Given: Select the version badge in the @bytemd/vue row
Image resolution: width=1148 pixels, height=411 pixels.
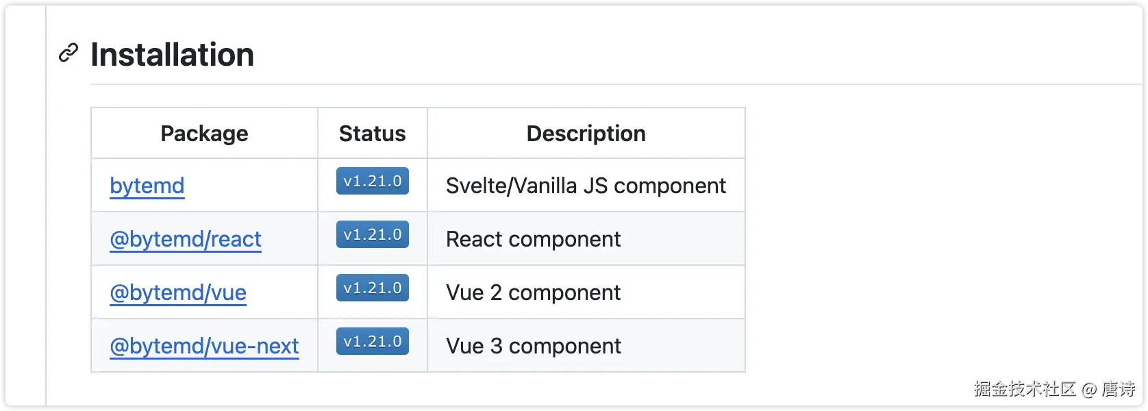Looking at the screenshot, I should [x=372, y=288].
